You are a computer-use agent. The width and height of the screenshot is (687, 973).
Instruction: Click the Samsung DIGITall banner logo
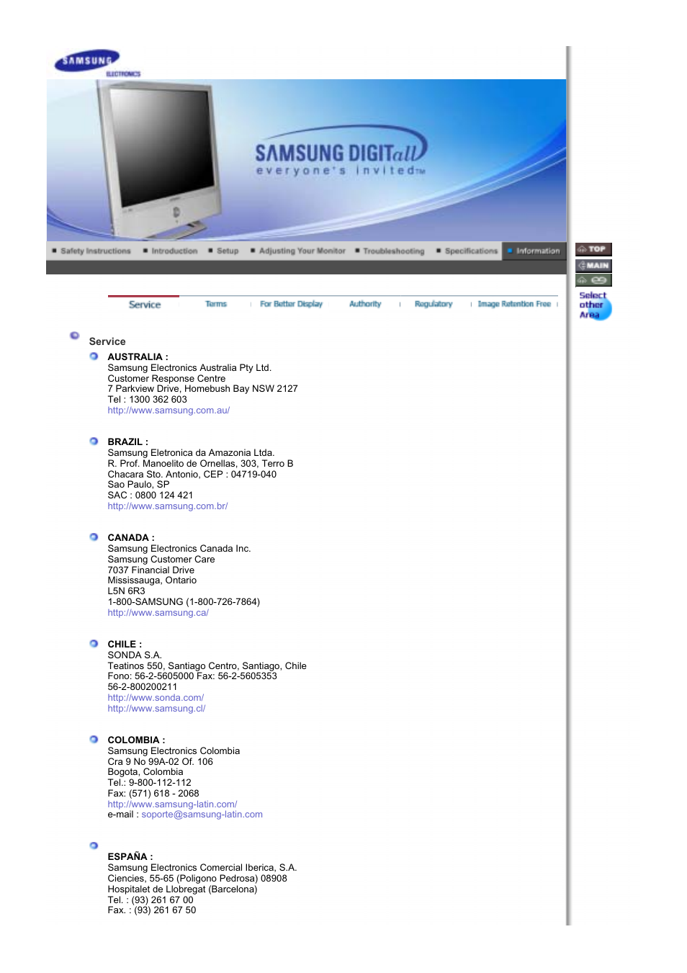point(341,152)
